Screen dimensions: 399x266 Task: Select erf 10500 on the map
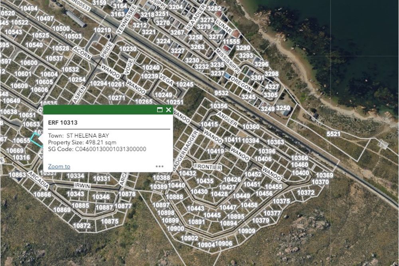[61, 29]
